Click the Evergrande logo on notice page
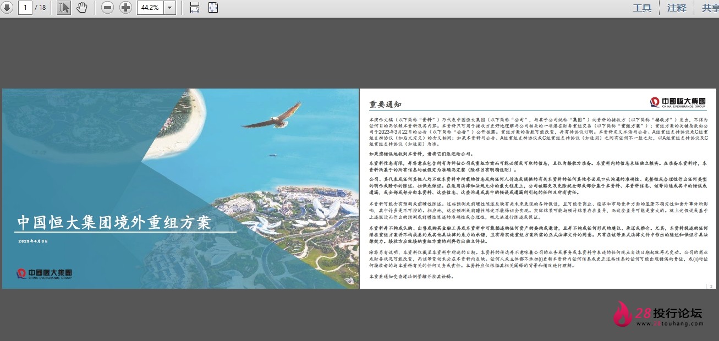The height and width of the screenshot is (341, 719). (x=679, y=102)
